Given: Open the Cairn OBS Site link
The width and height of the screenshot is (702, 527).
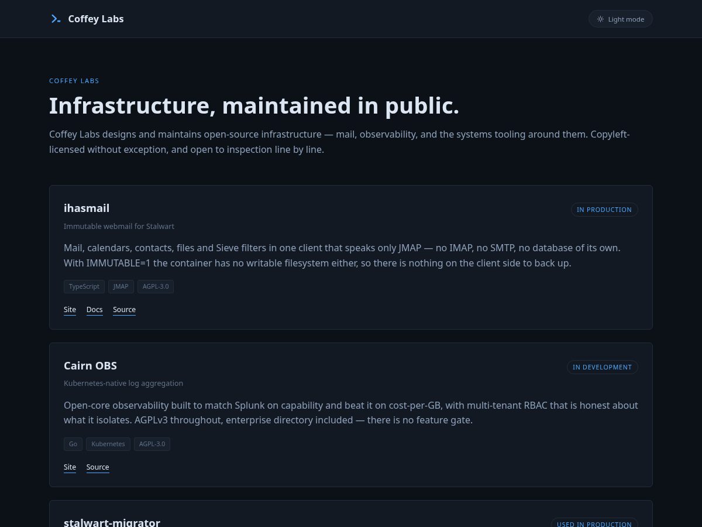Looking at the screenshot, I should [x=70, y=467].
